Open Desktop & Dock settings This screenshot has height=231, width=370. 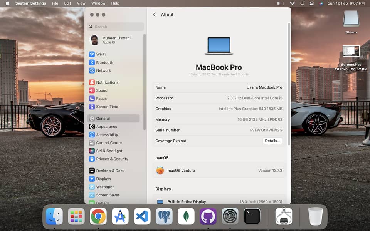coord(107,171)
